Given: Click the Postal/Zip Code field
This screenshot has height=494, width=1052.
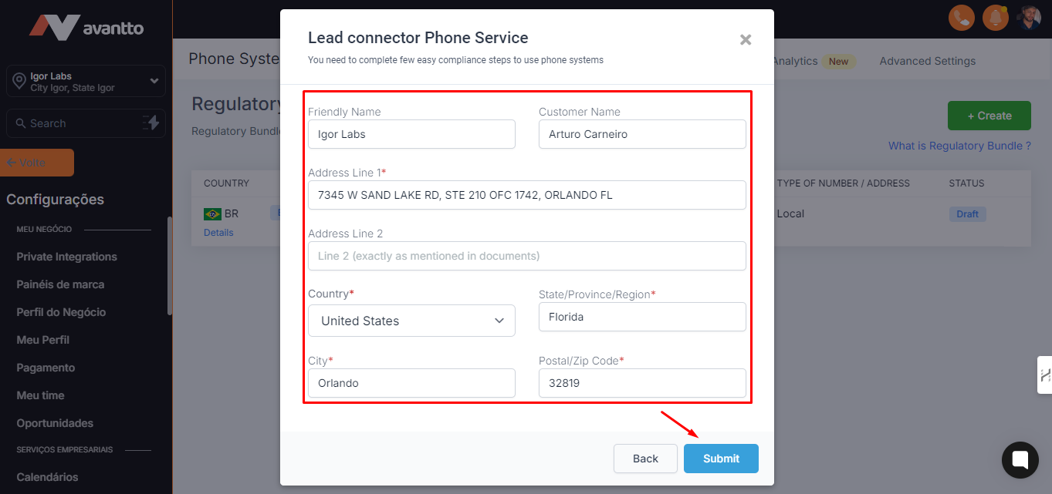Looking at the screenshot, I should click(641, 383).
